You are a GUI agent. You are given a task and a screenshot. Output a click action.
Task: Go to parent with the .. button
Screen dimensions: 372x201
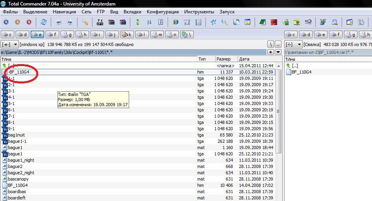(x=278, y=44)
